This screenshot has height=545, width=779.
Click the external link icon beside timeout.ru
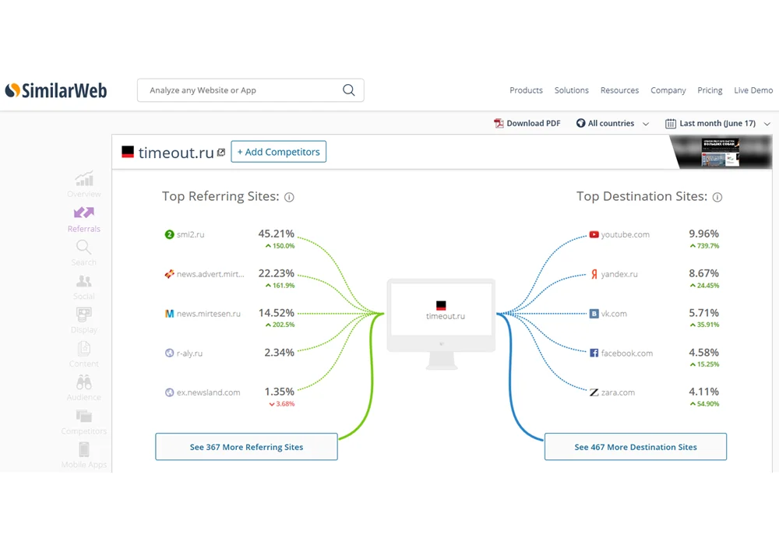pos(221,153)
